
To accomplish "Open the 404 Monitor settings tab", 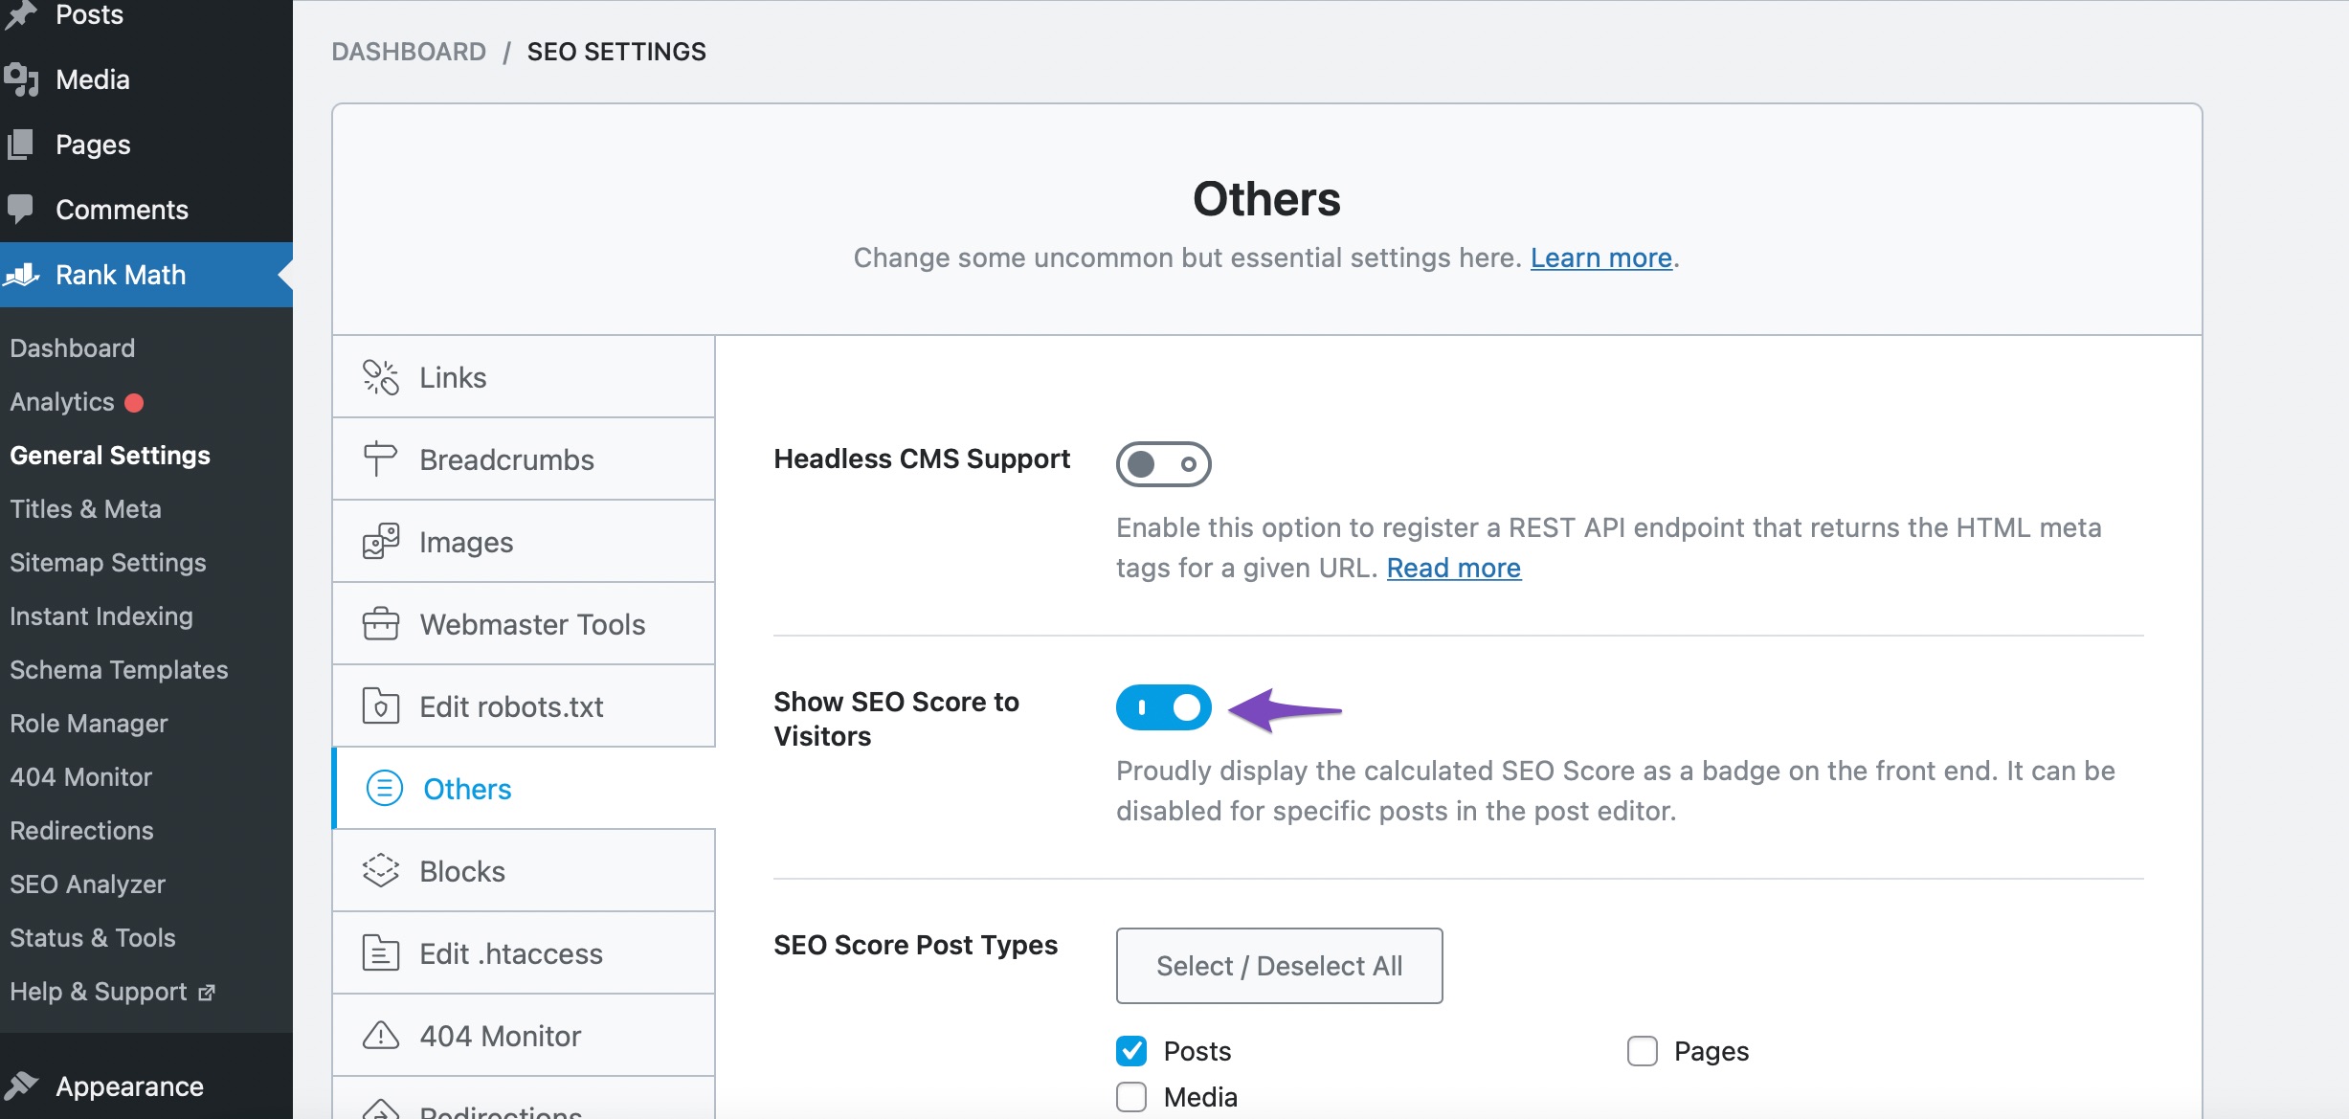I will 524,1036.
